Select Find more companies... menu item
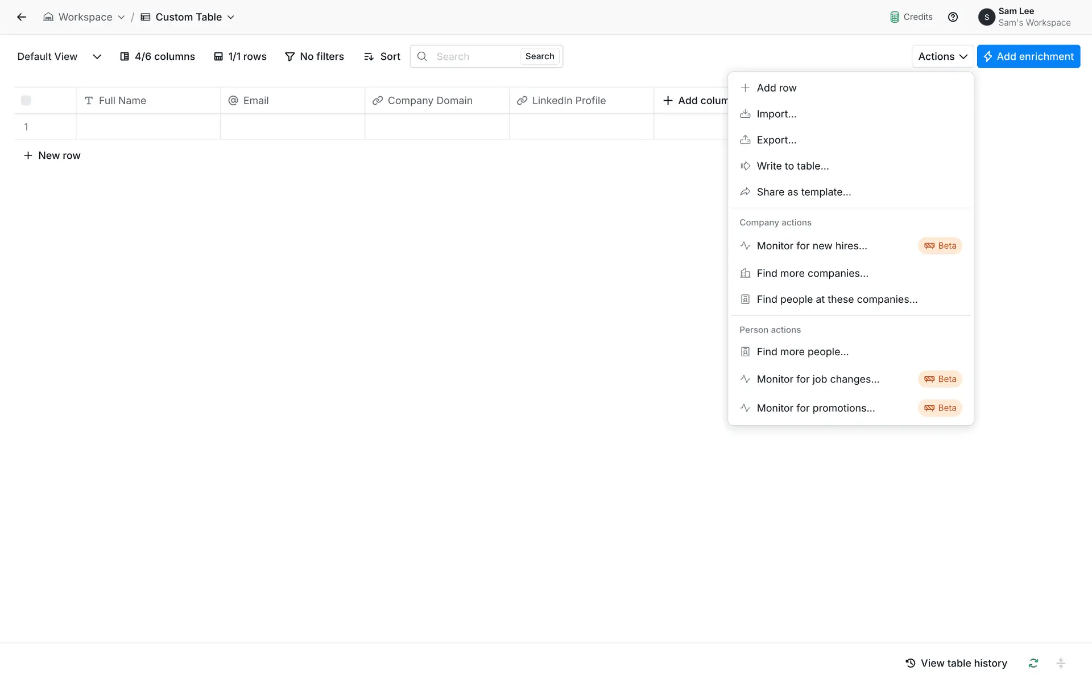The height and width of the screenshot is (683, 1092). click(812, 273)
